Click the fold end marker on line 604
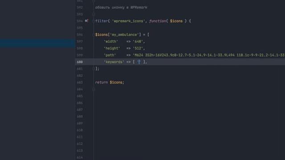The height and width of the screenshot is (160, 285). pos(94,89)
